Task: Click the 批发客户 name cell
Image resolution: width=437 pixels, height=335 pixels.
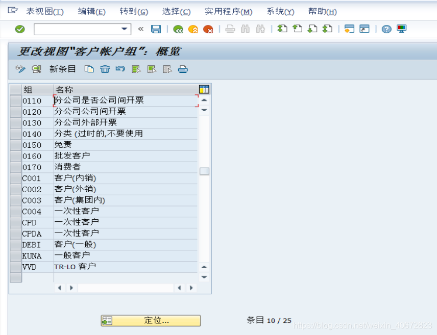Action: pyautogui.click(x=126, y=156)
